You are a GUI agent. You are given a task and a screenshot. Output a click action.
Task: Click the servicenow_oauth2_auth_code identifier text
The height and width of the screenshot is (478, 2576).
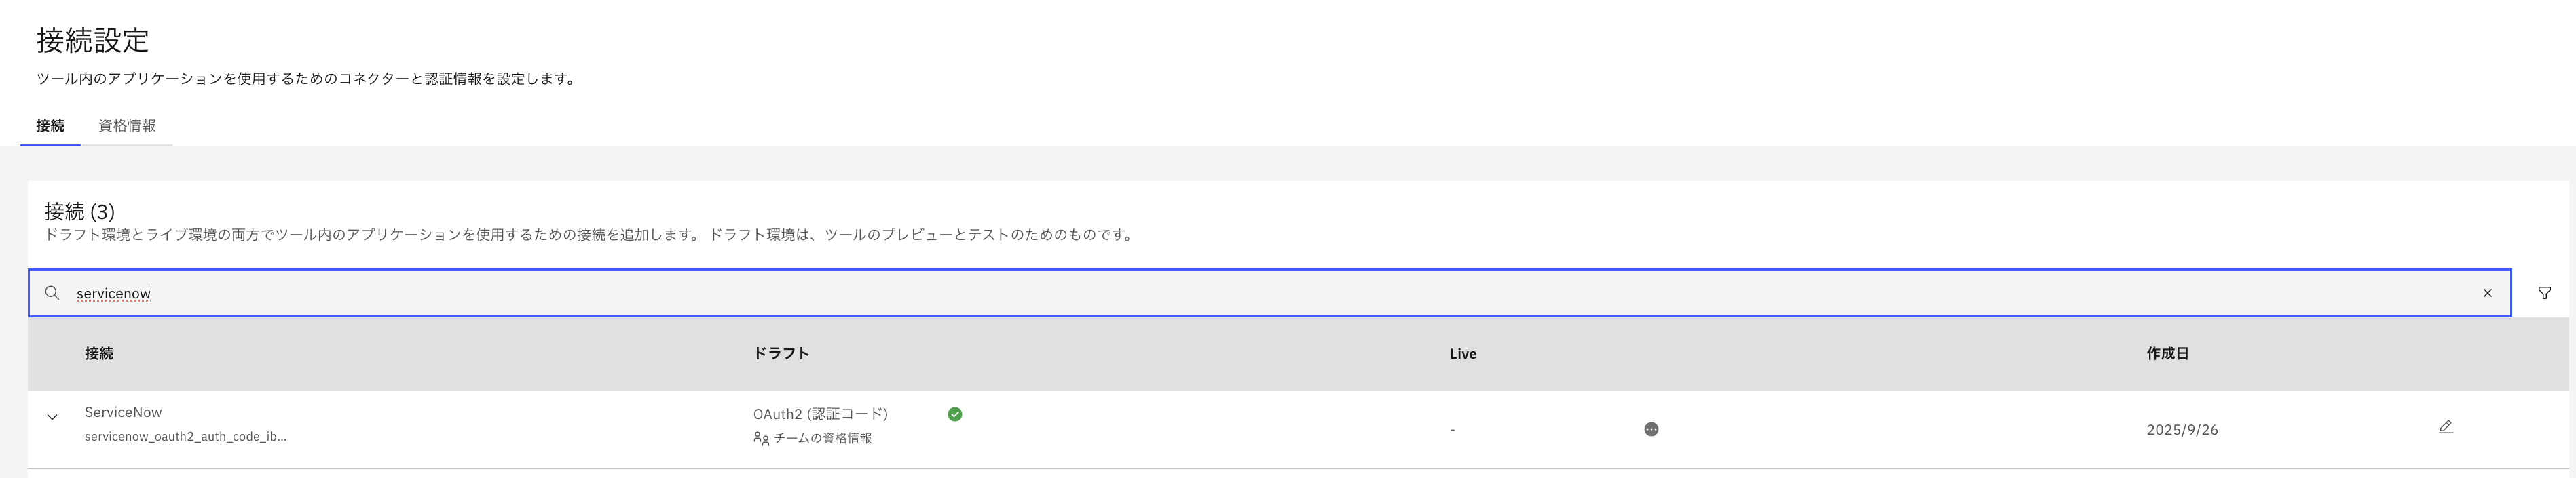point(186,436)
